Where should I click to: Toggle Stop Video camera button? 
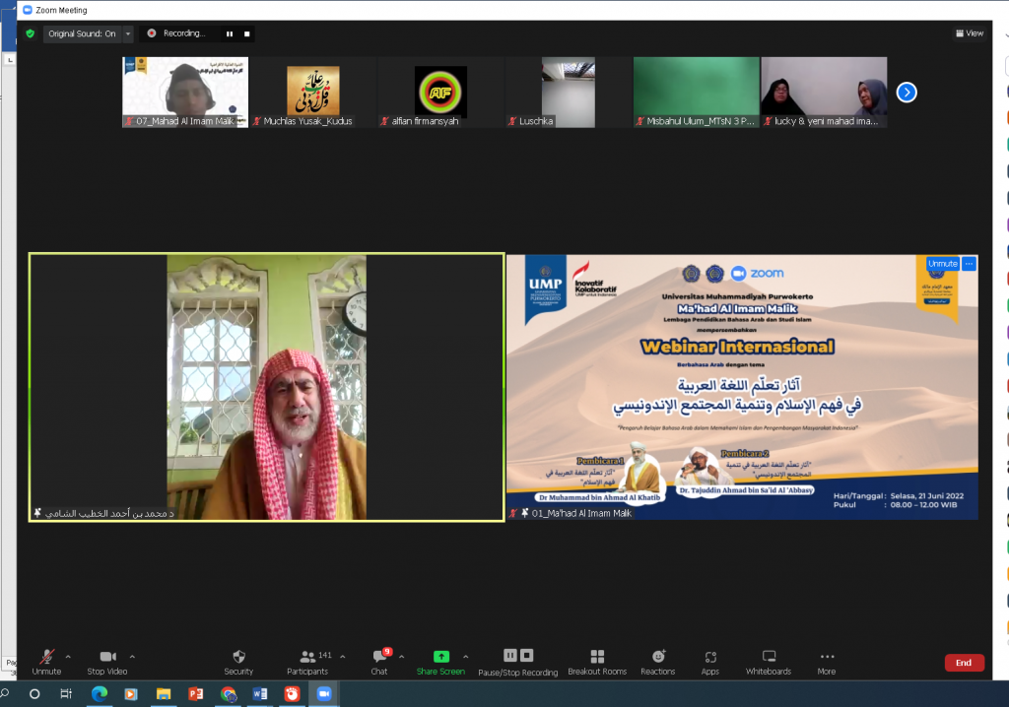[107, 662]
